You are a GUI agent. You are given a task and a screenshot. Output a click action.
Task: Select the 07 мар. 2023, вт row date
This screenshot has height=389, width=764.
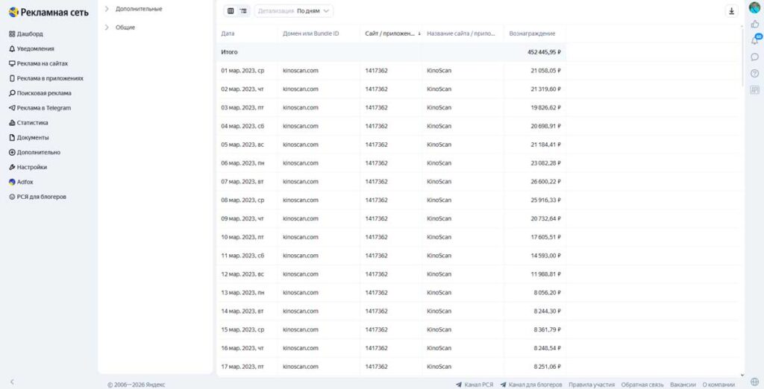(242, 182)
